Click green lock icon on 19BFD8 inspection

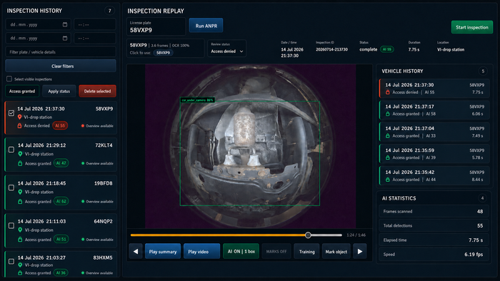20,201
